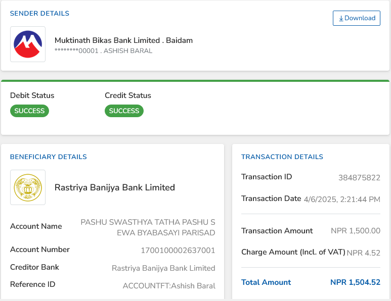
Task: Select Transaction Amount value NPR 1,500.00
Action: pyautogui.click(x=356, y=231)
